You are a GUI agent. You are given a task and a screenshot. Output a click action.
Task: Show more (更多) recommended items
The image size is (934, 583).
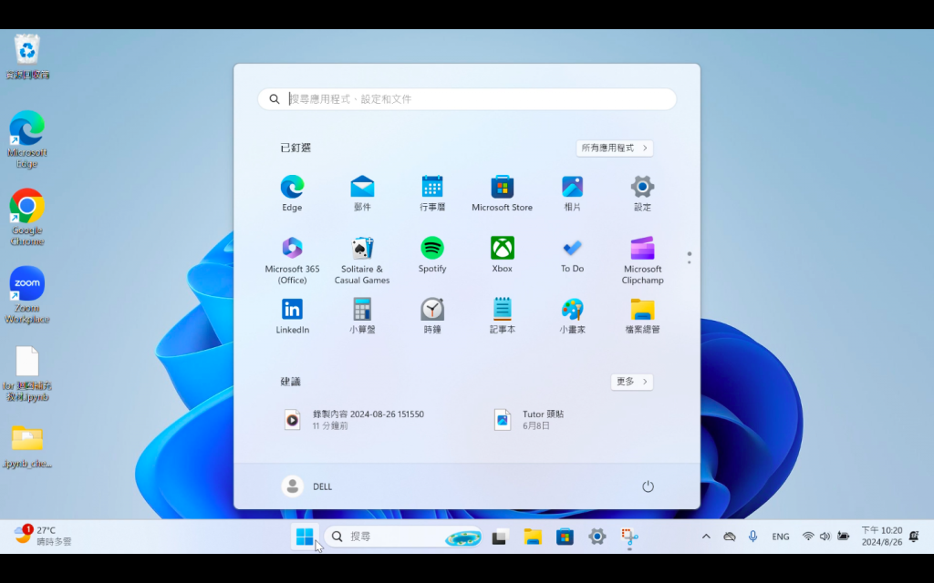tap(631, 382)
